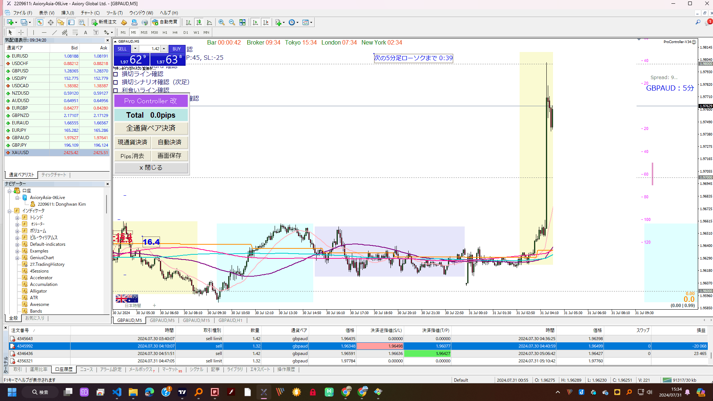Switch to the GBPAUD,H1 chart tab

click(230, 320)
